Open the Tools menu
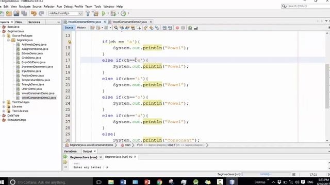330x185 pixels. point(97,7)
